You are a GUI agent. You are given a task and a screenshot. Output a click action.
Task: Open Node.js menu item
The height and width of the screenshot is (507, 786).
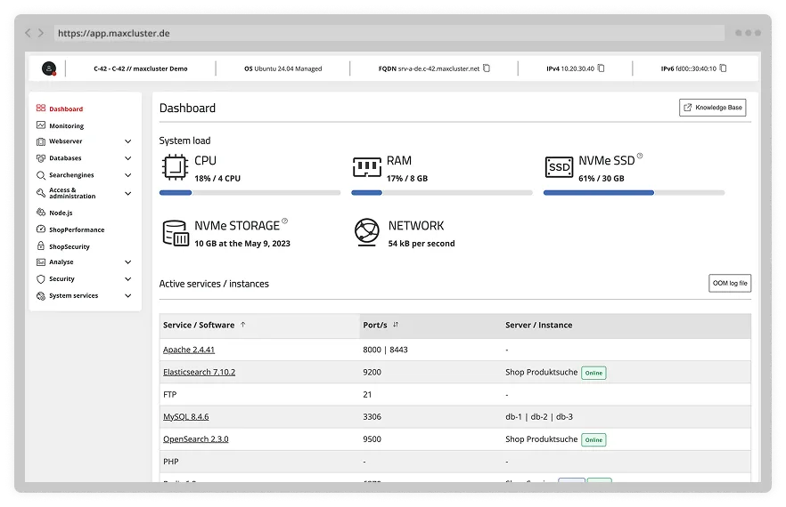61,213
